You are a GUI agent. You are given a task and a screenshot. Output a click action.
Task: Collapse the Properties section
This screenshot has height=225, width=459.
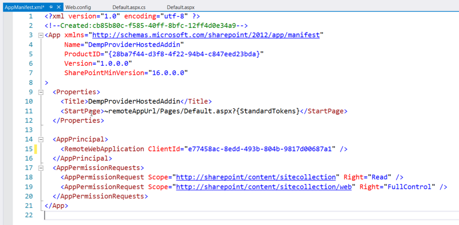(41, 92)
